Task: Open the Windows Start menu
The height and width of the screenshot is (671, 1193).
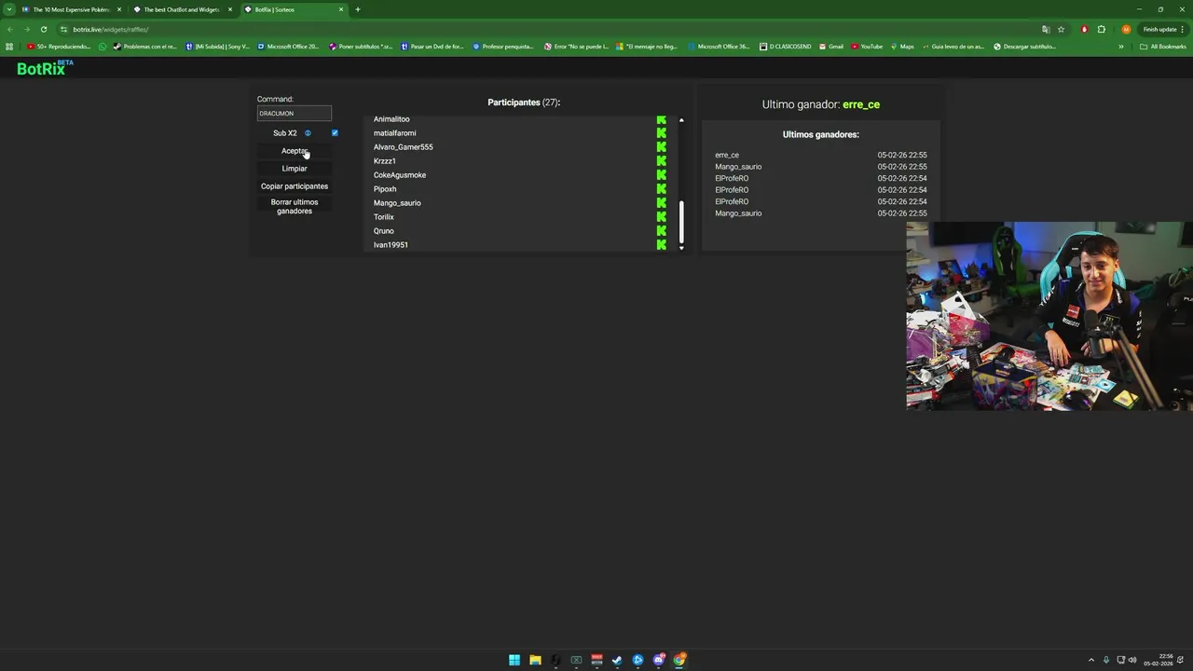Action: click(514, 660)
